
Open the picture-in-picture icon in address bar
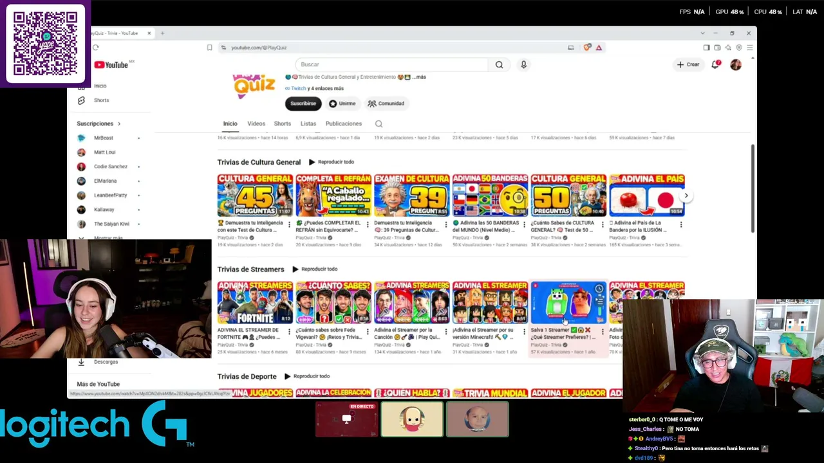570,48
